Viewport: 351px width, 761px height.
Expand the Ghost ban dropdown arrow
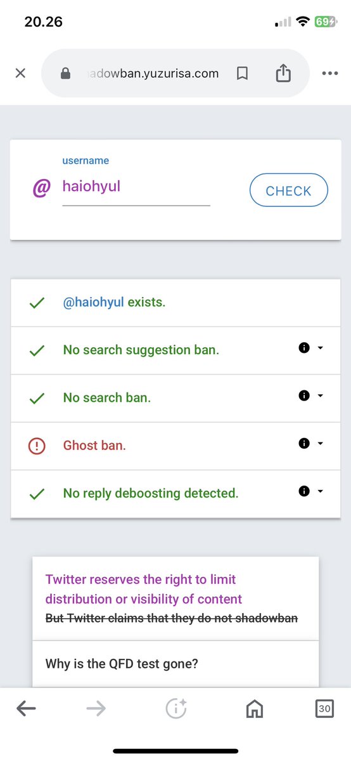[320, 444]
